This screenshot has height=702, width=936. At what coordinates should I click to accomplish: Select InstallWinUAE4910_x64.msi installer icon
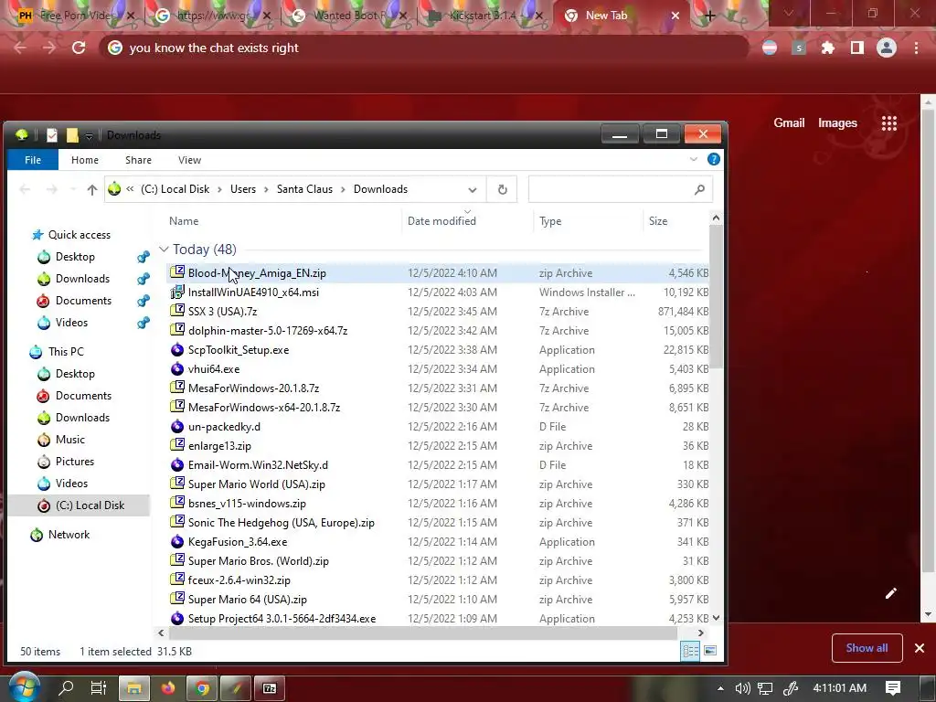[176, 292]
